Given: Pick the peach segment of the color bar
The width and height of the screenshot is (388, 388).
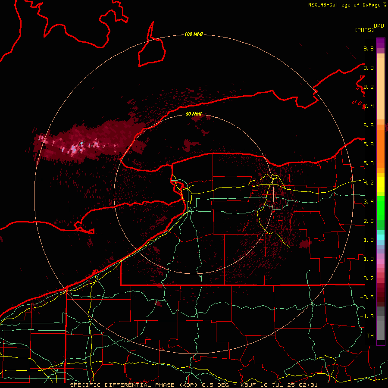Looking at the screenshot, I should pos(381,88).
